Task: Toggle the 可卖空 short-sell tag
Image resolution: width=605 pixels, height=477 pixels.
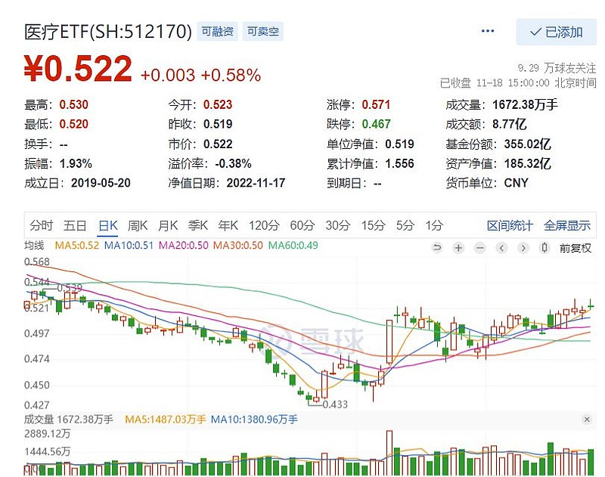Action: [x=264, y=32]
